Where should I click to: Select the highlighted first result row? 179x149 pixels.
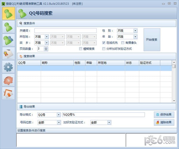[95, 68]
